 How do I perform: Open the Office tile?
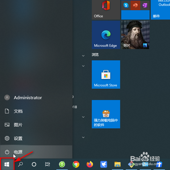point(106,10)
